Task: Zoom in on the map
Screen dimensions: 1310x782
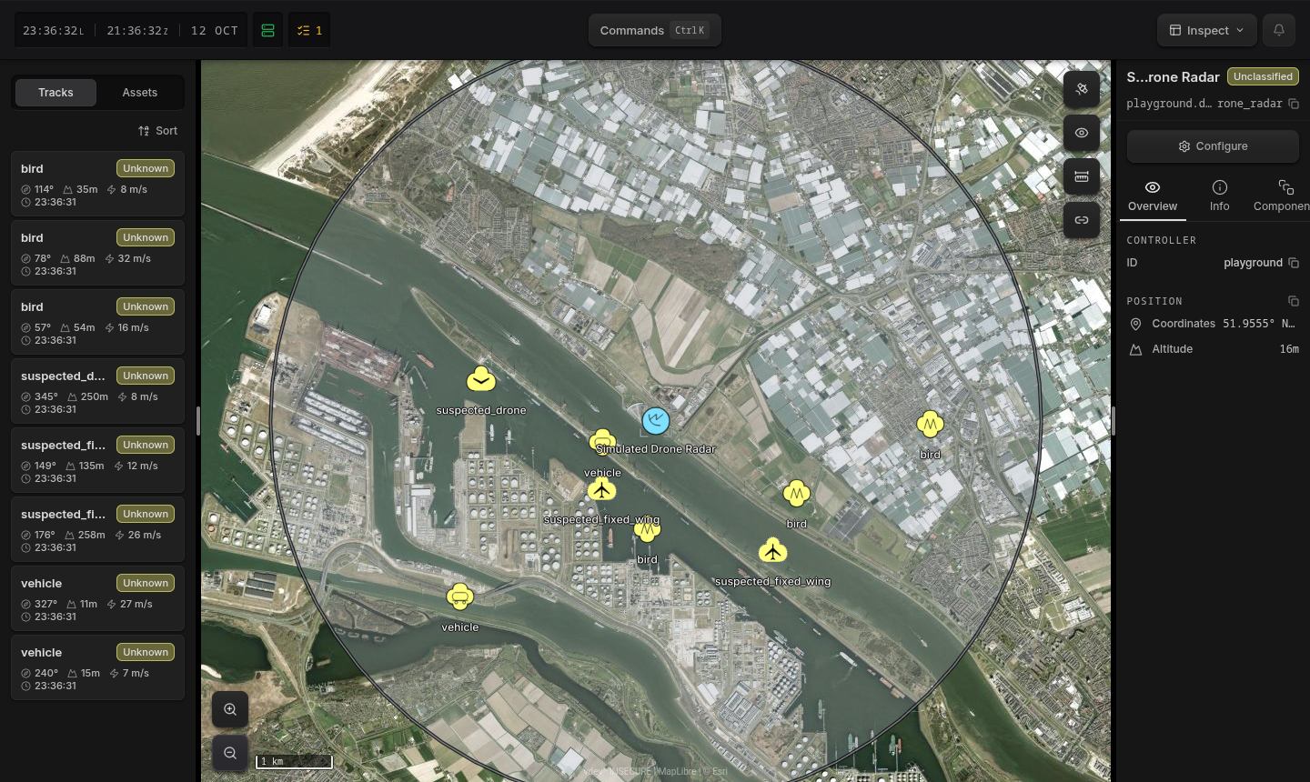Action: 230,709
